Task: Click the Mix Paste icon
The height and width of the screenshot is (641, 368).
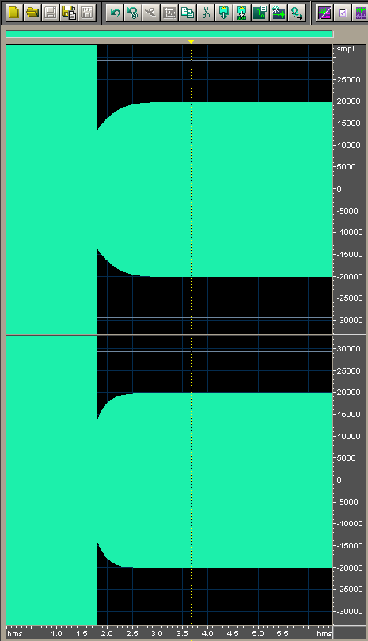Action: (241, 13)
